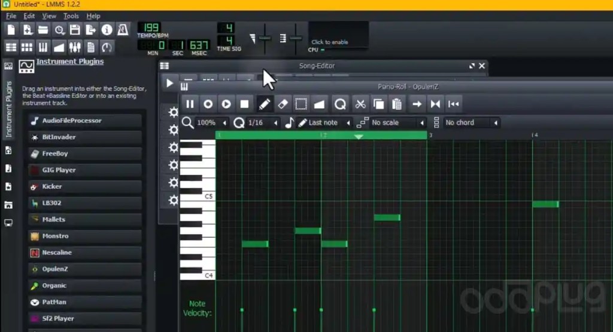Open the Edit menu
Viewport: 613px width, 332px height.
coord(29,16)
